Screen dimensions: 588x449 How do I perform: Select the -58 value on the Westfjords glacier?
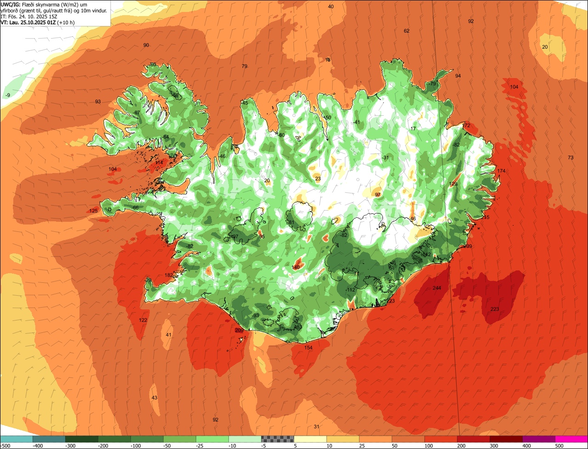coord(175,95)
